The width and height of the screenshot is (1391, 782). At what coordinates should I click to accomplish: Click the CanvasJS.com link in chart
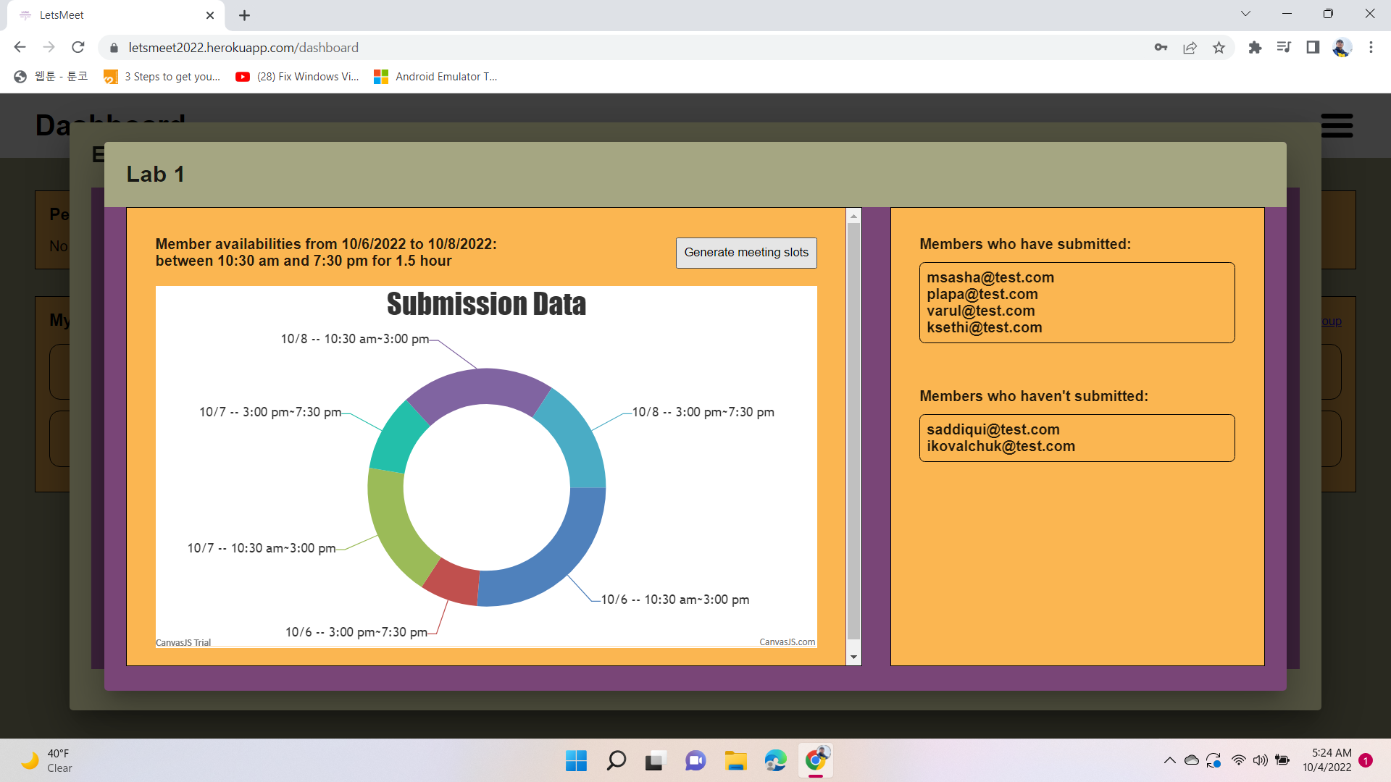click(787, 642)
